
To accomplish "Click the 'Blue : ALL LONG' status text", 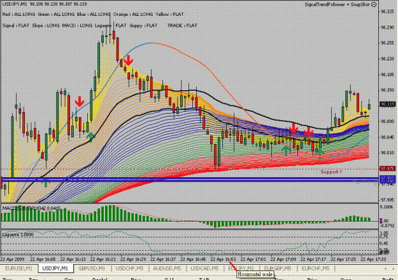I will coord(94,15).
